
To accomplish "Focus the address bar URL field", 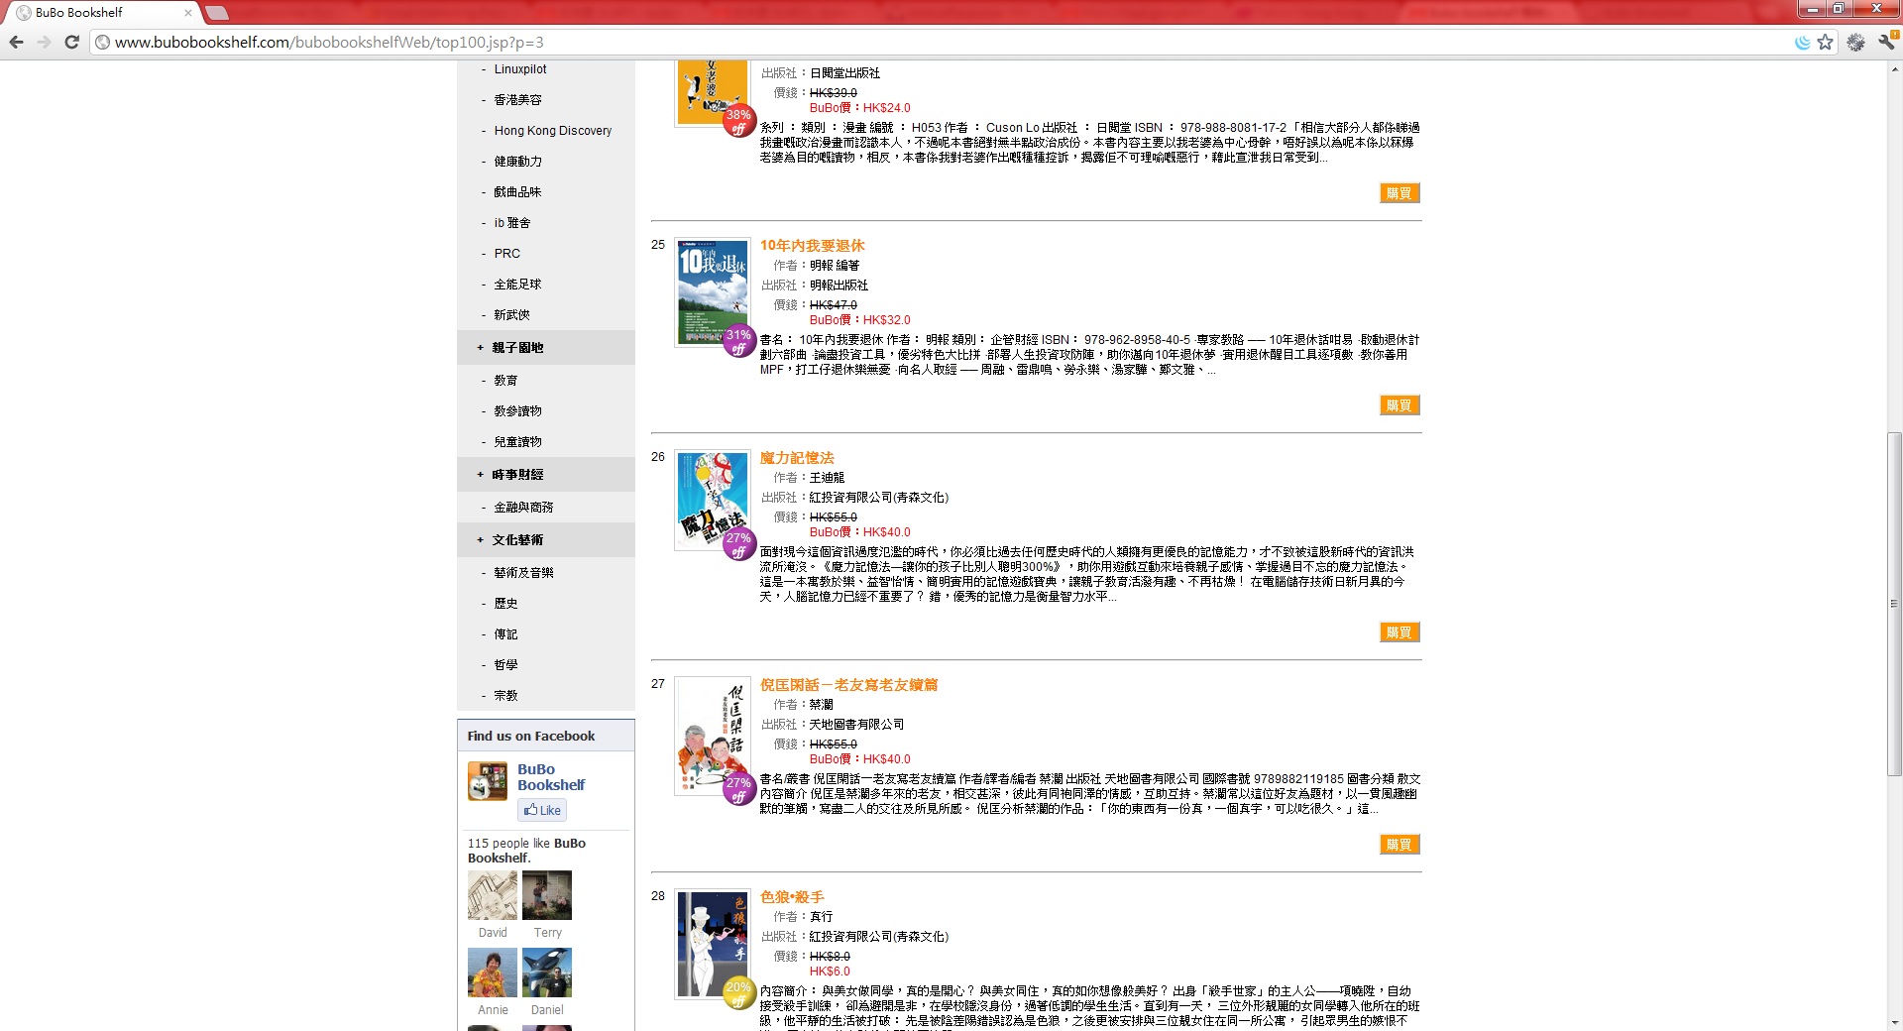I will (x=942, y=42).
